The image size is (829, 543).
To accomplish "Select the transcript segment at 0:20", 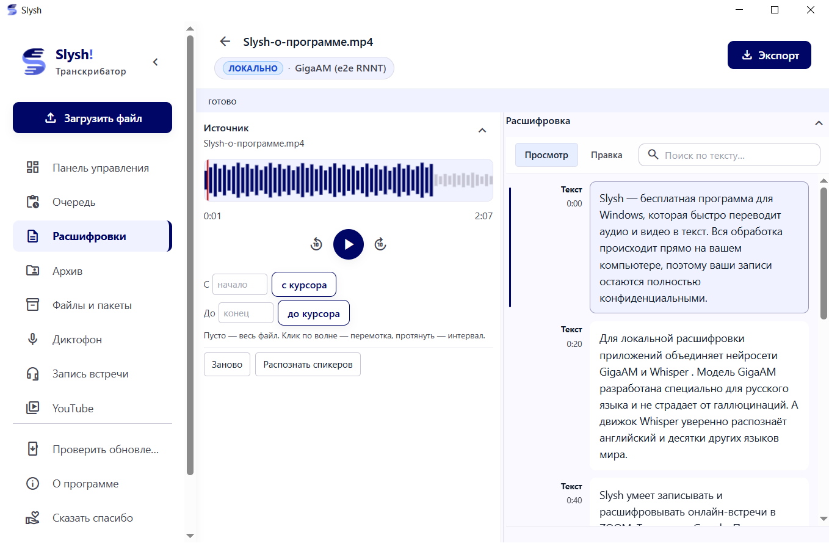I will coord(699,396).
